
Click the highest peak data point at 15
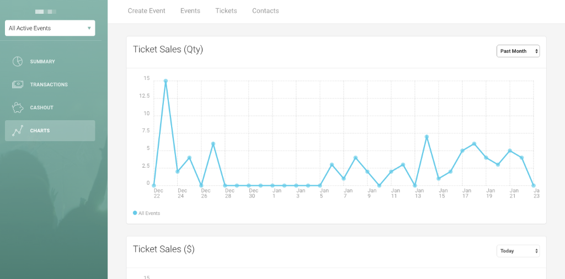[x=166, y=81]
